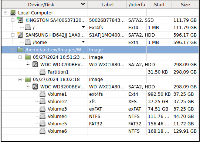Select the Volume6 NTFS volume icon
The height and width of the screenshot is (142, 200).
click(x=43, y=131)
